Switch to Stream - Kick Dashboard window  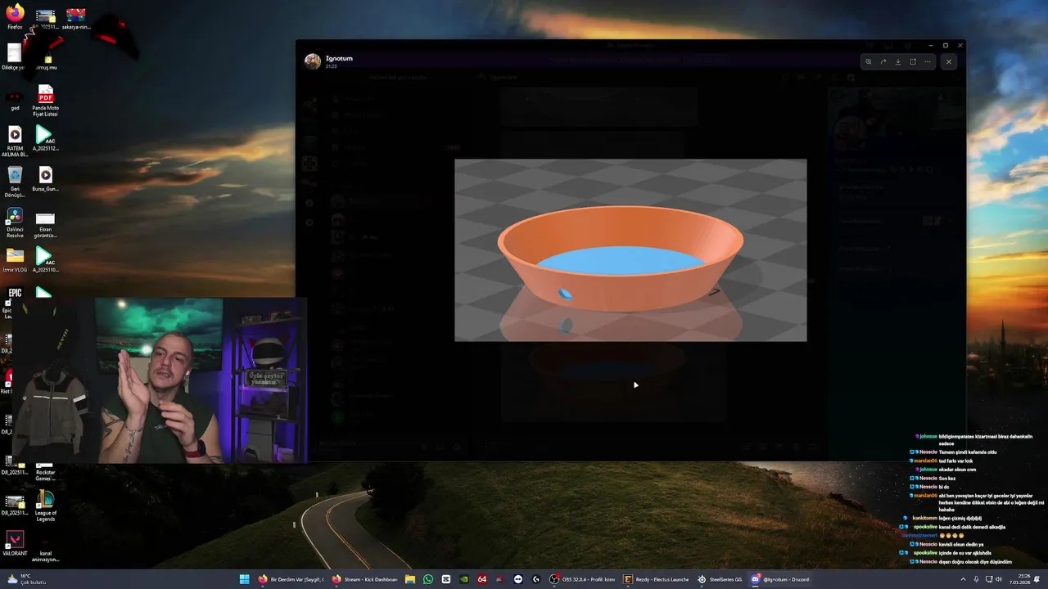coord(364,579)
